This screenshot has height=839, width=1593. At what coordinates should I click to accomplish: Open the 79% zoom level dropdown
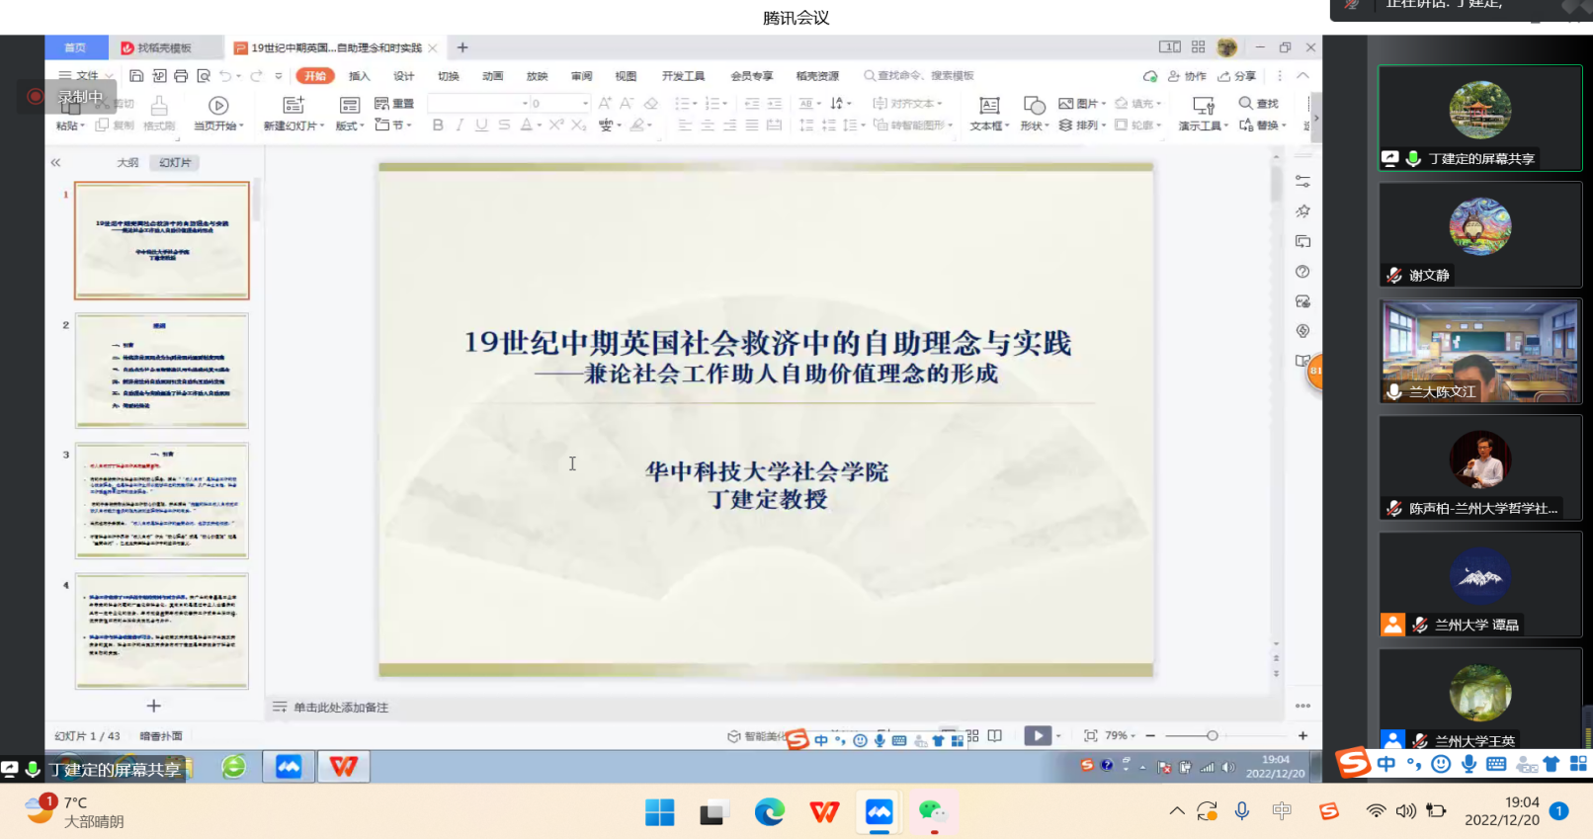coord(1120,735)
